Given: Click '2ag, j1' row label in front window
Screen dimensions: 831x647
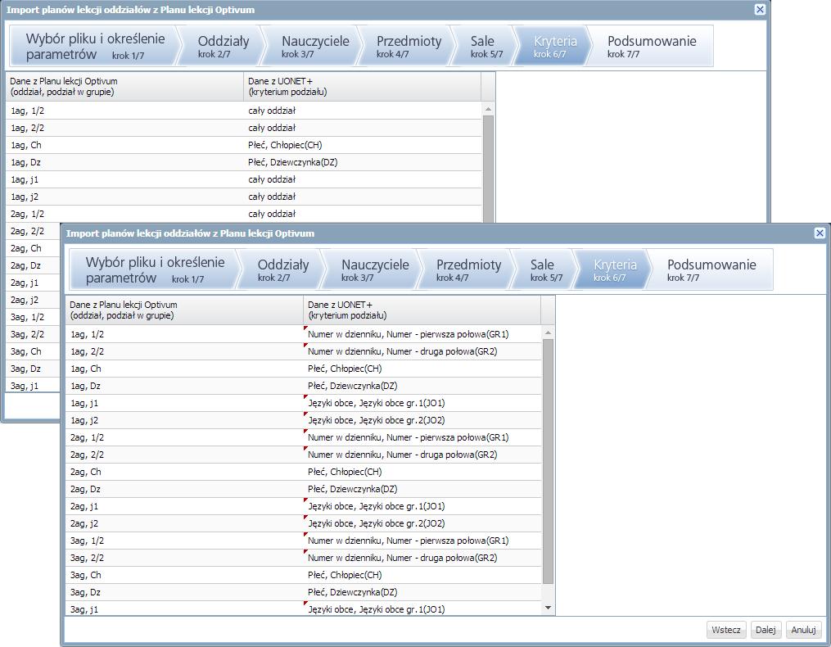Looking at the screenshot, I should click(84, 506).
